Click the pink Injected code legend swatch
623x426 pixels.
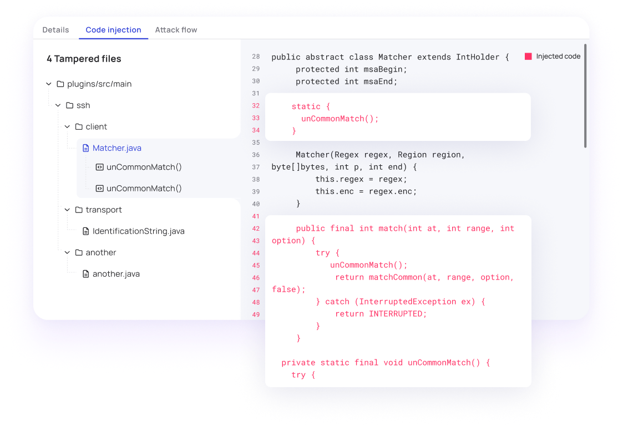click(528, 57)
